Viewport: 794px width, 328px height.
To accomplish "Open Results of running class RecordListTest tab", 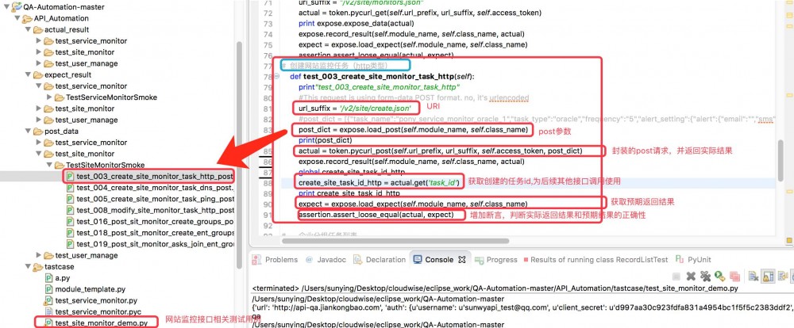I will (x=599, y=259).
